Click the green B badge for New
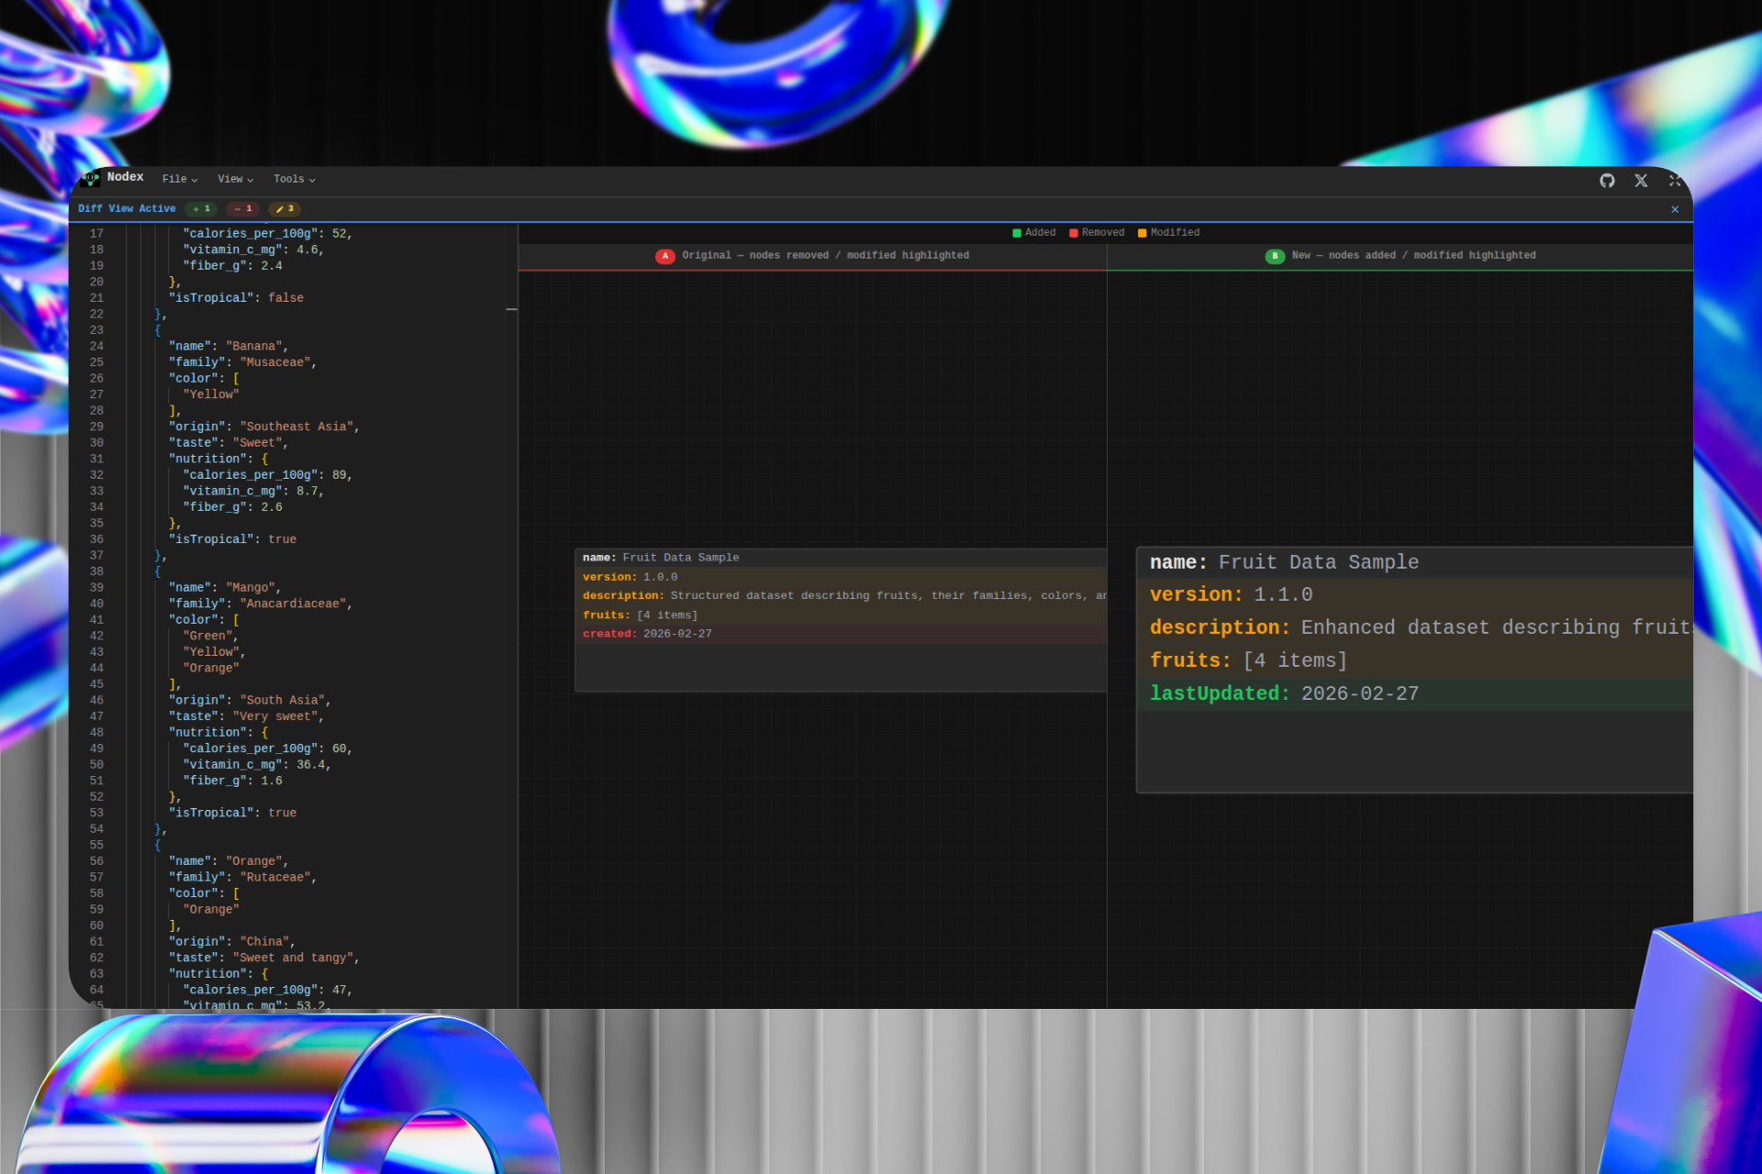1762x1174 pixels. pos(1275,256)
